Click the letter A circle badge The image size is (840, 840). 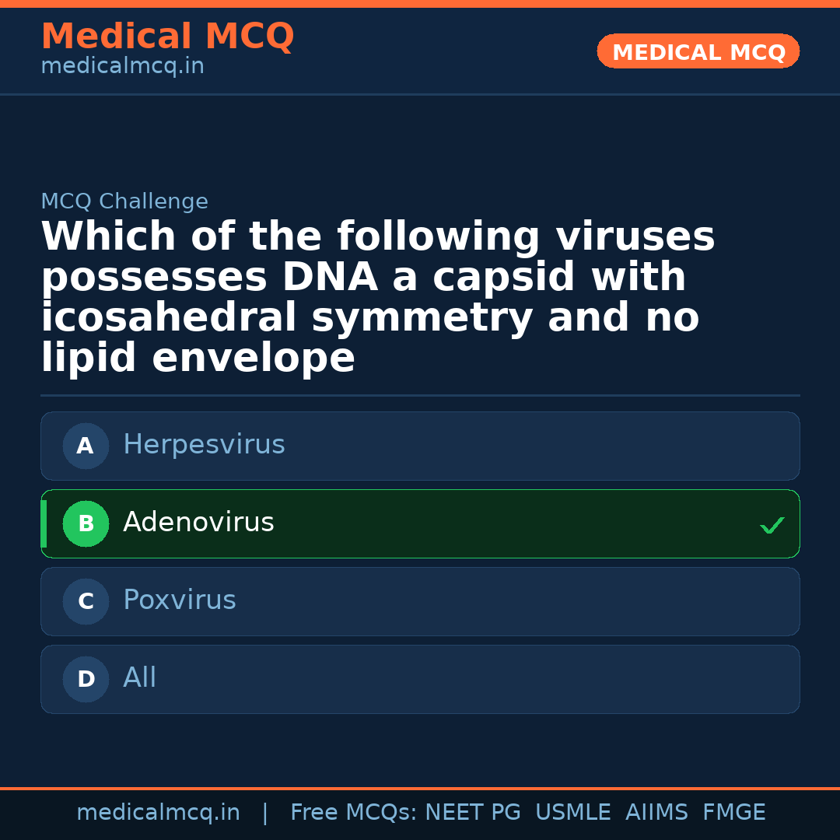[x=86, y=446]
